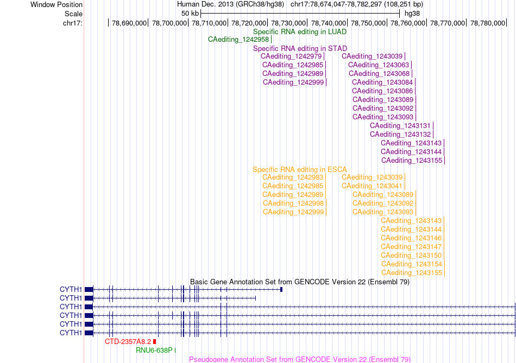Click the 78,730,000 ruler position on chr17
The height and width of the screenshot is (363, 516).
click(x=288, y=23)
